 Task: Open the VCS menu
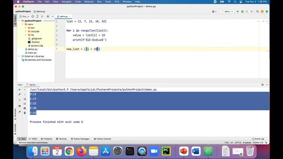pos(117,2)
